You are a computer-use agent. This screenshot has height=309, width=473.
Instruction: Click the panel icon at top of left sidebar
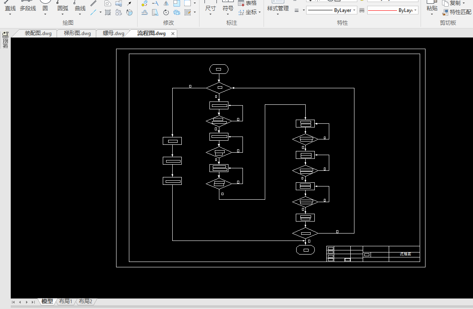click(5, 34)
